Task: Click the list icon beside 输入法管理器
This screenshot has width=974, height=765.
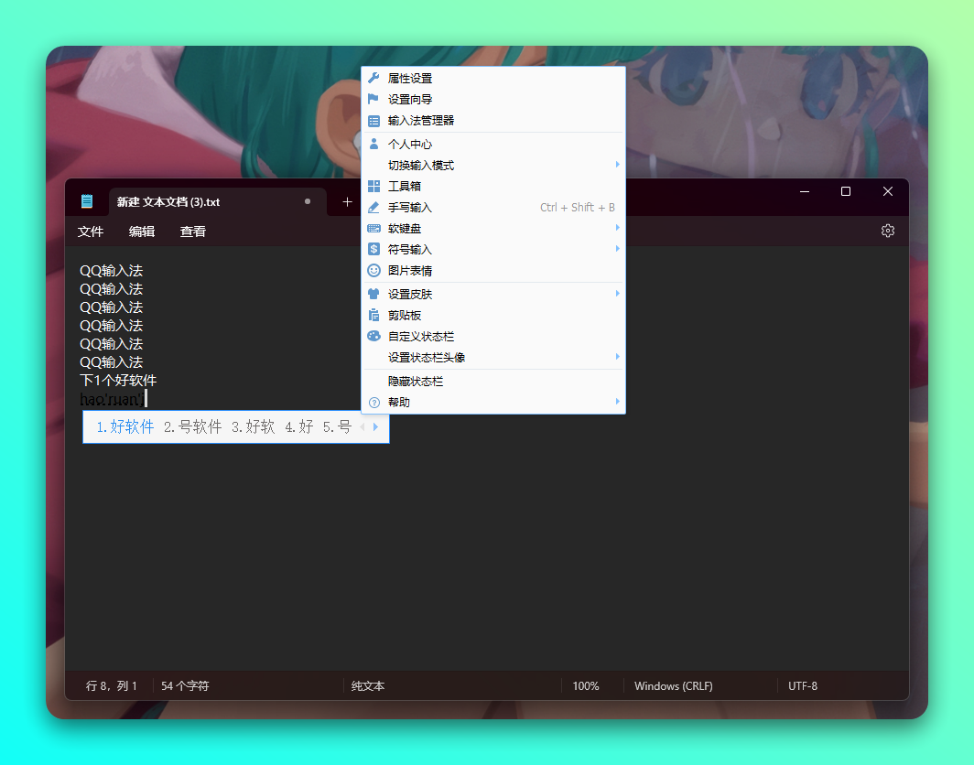Action: tap(373, 121)
